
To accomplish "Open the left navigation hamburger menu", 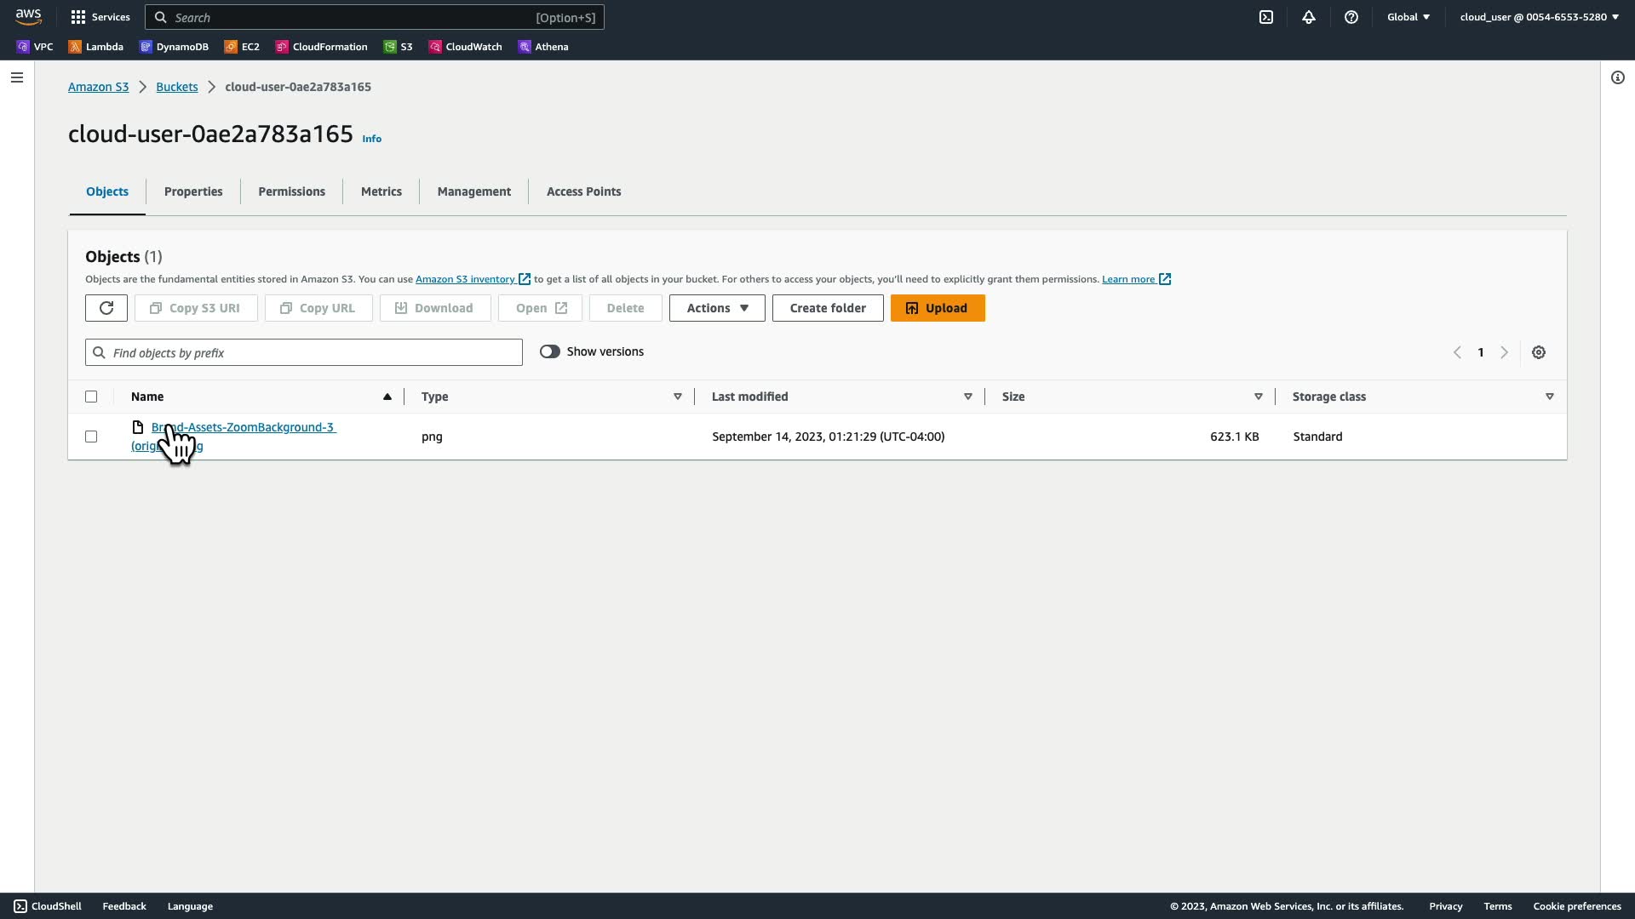I will (x=17, y=77).
